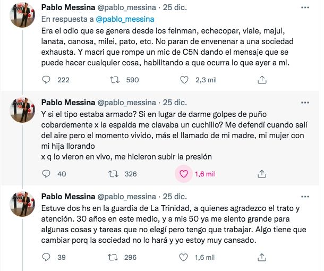The image size is (324, 271).
Task: Open more options menu on third tweet
Action: pyautogui.click(x=304, y=197)
